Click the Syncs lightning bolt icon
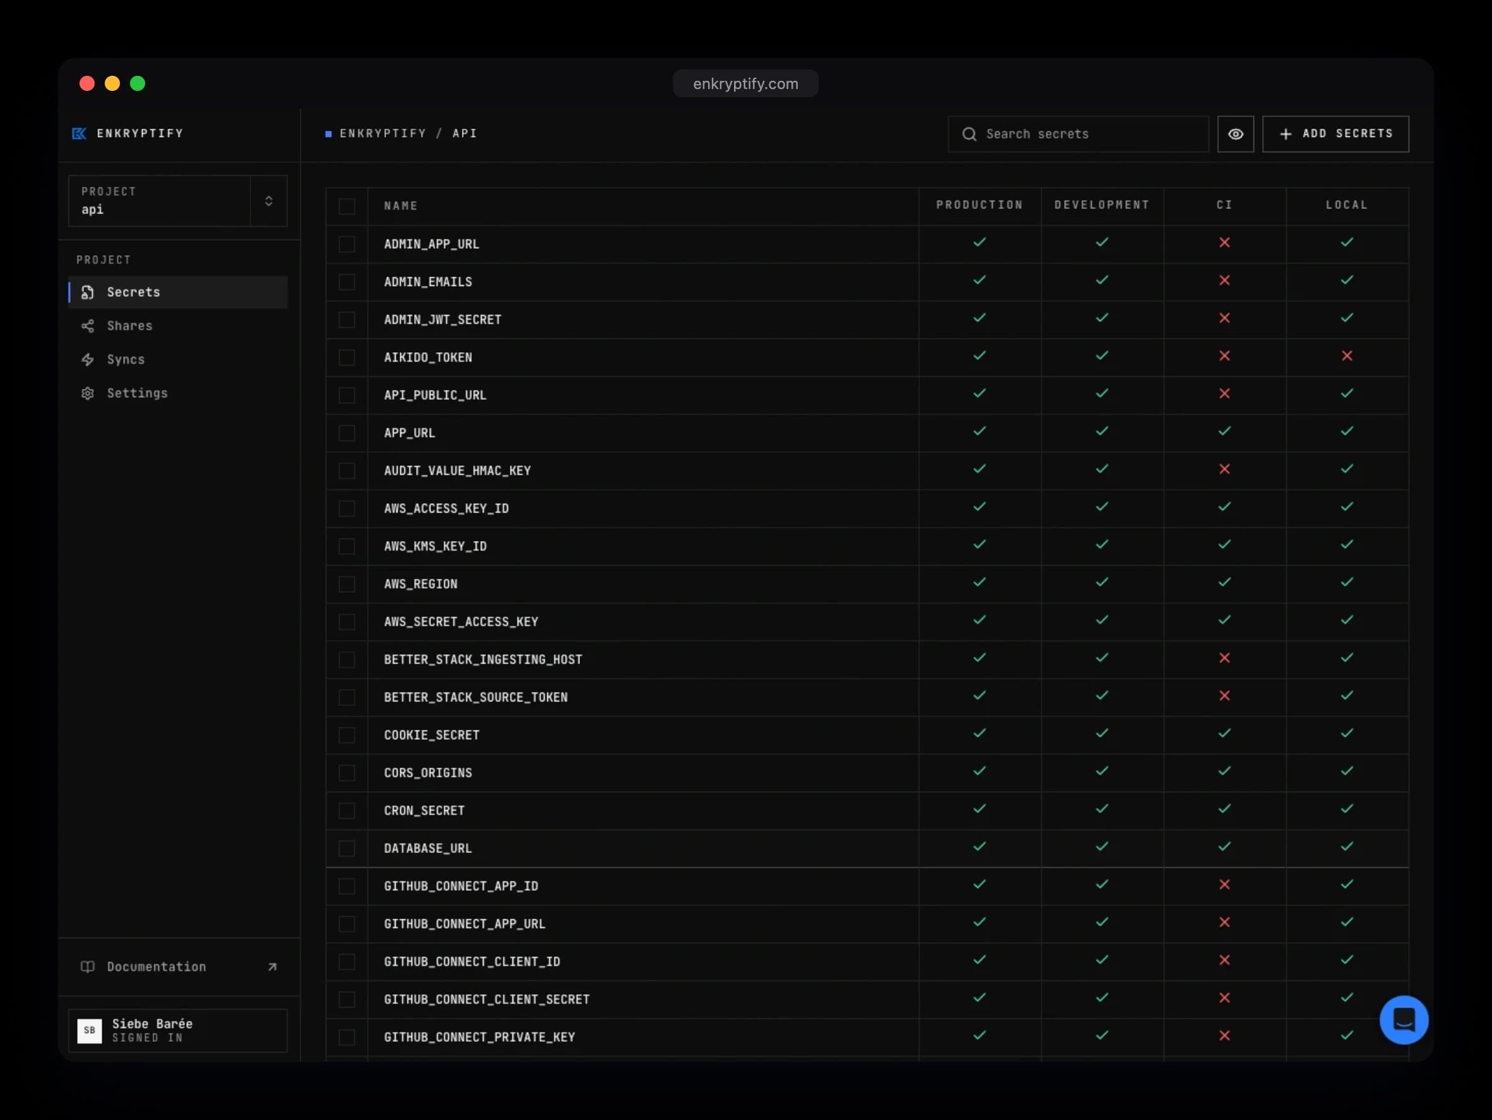 point(88,360)
